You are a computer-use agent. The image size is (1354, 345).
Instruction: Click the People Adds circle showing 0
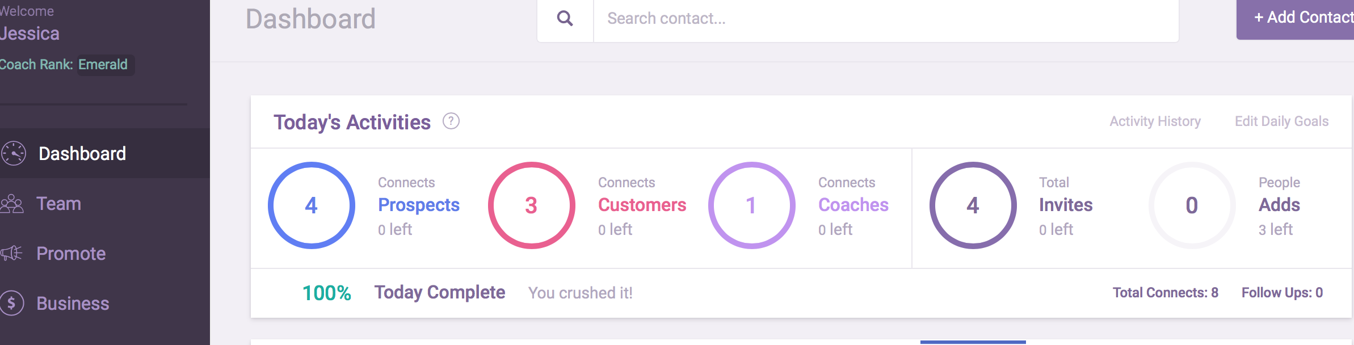tap(1192, 205)
